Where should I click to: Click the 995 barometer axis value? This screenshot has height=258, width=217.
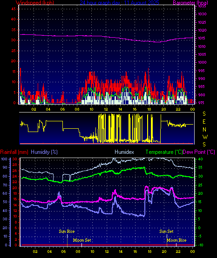[202, 71]
